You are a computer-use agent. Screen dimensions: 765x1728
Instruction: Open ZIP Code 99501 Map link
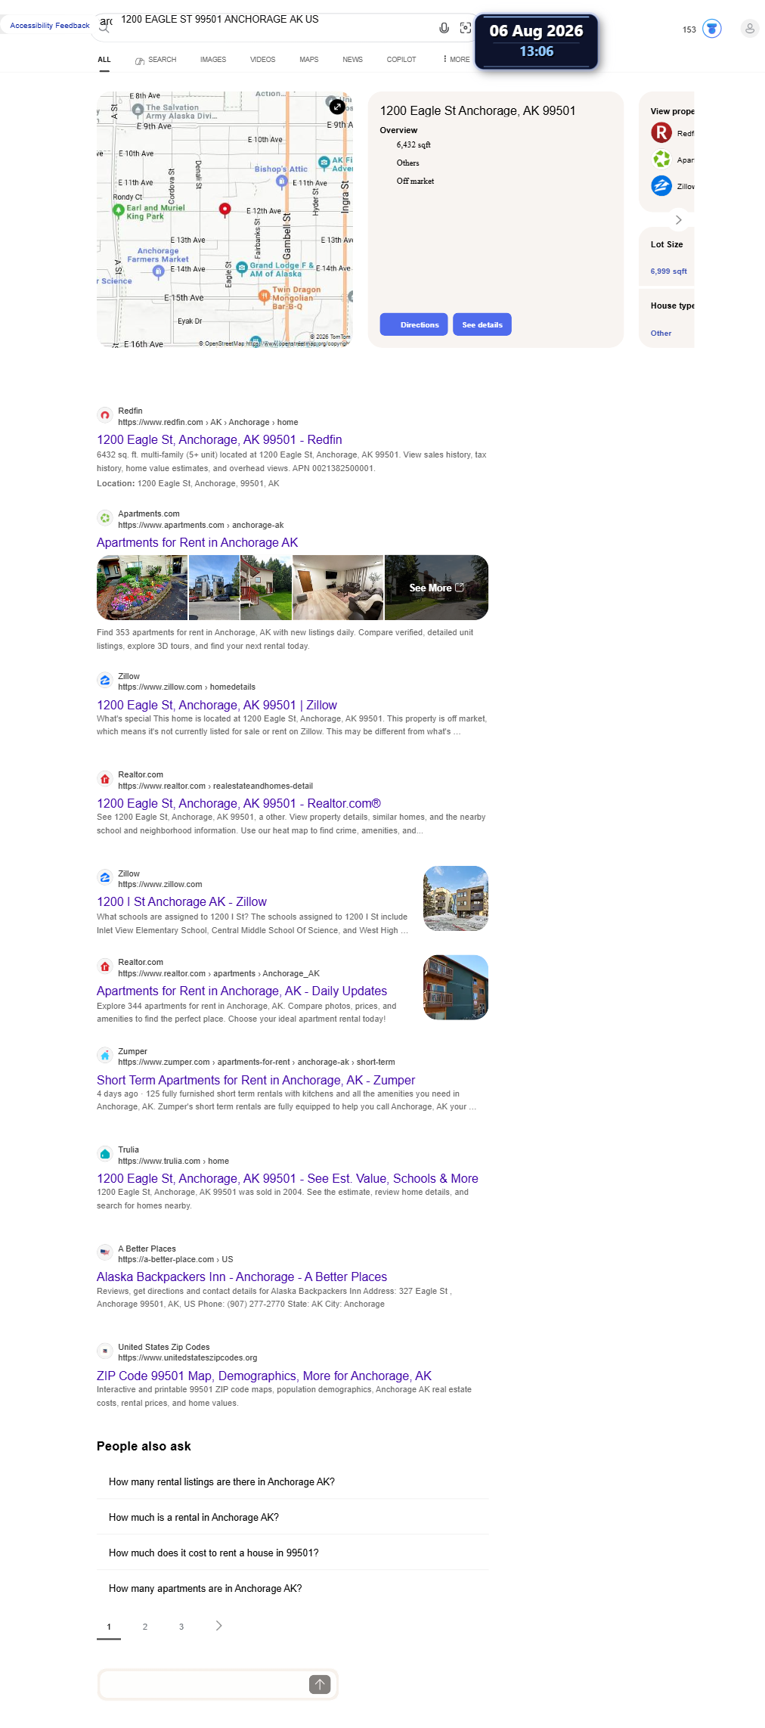[x=264, y=1376]
